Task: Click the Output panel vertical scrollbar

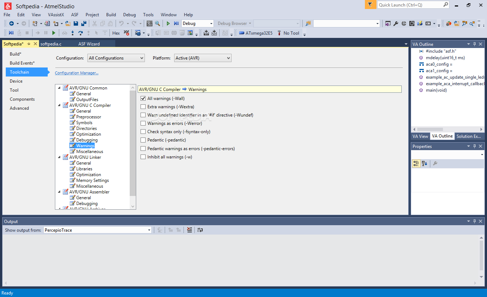Action: click(x=481, y=255)
